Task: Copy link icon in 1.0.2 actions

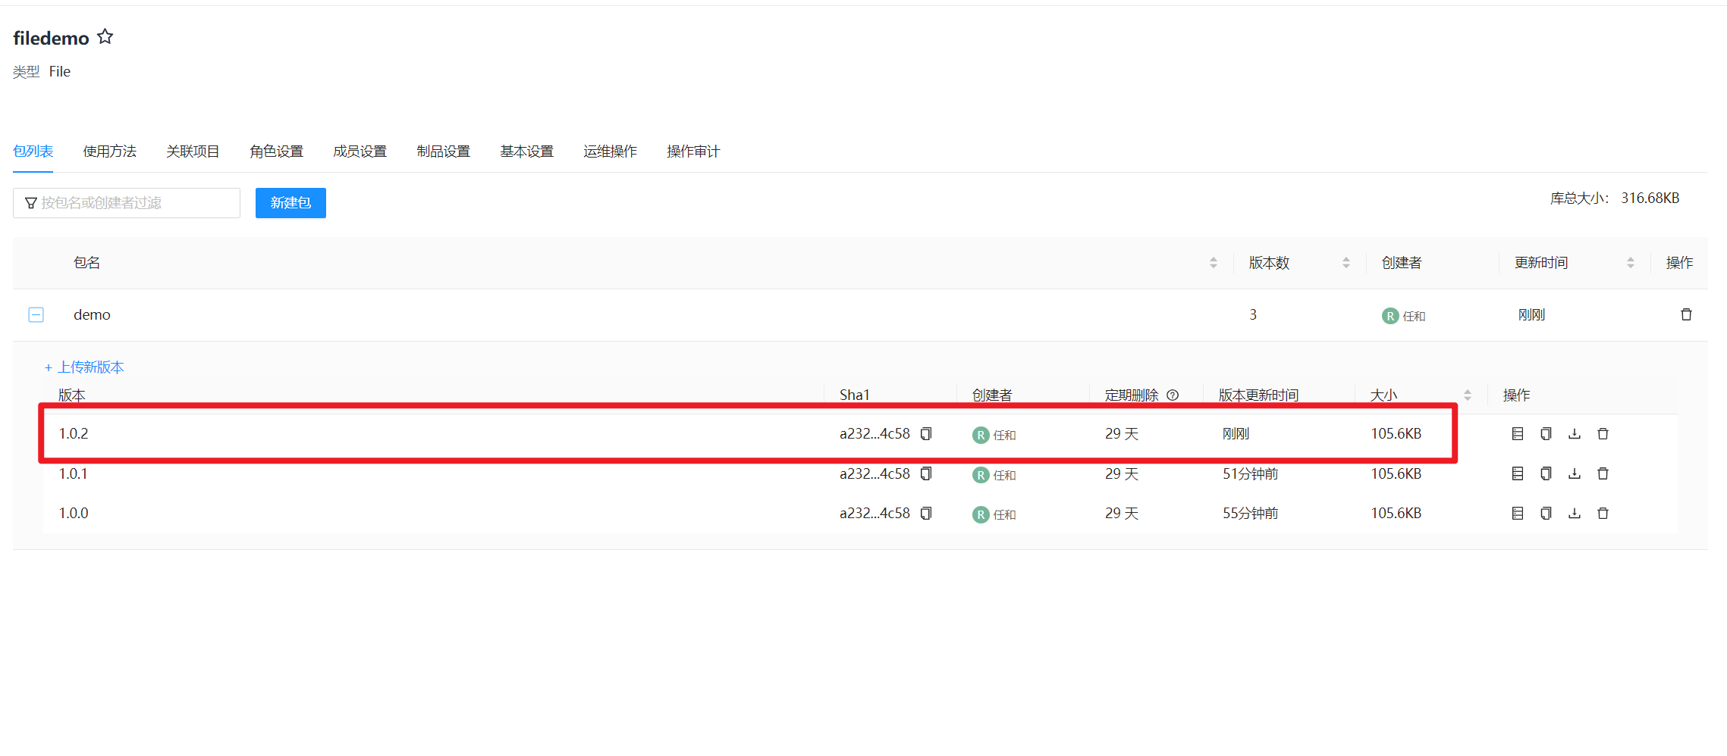Action: (1546, 434)
